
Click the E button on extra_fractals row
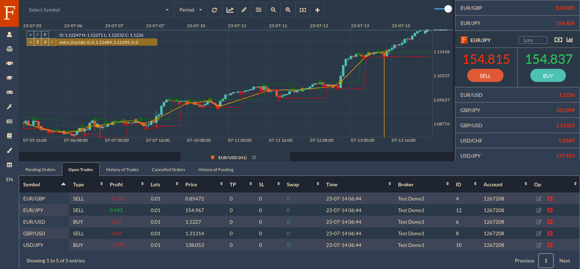point(38,42)
